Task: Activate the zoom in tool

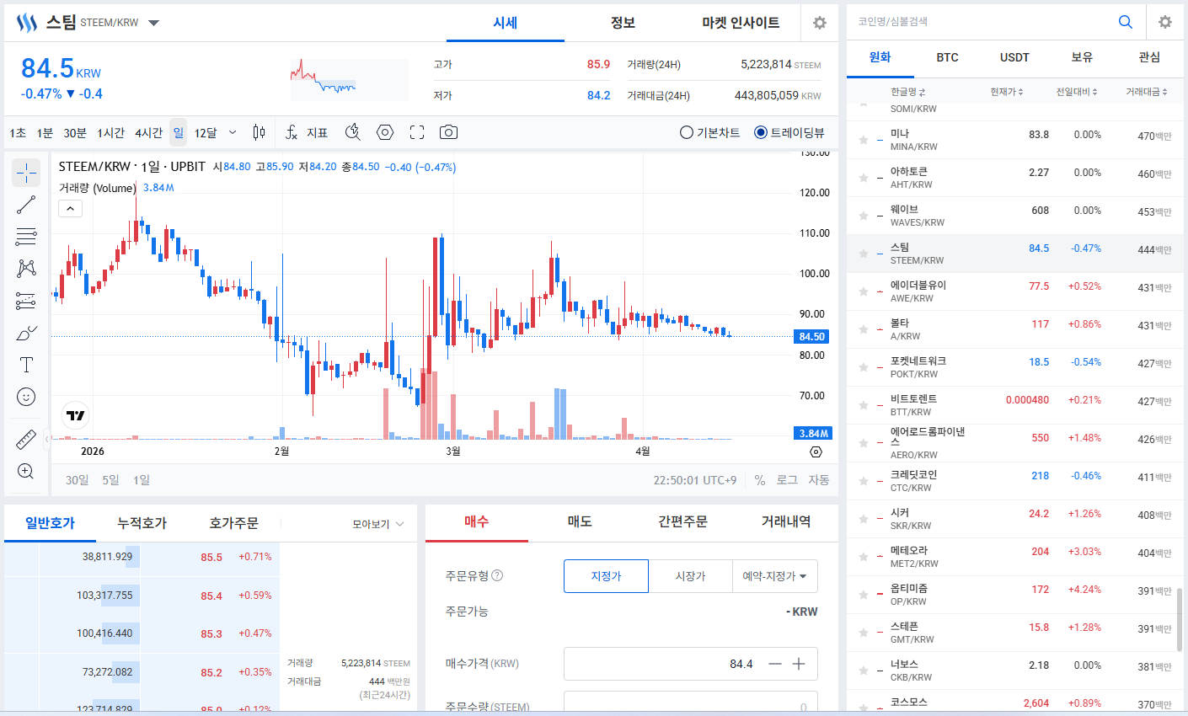Action: click(x=26, y=471)
